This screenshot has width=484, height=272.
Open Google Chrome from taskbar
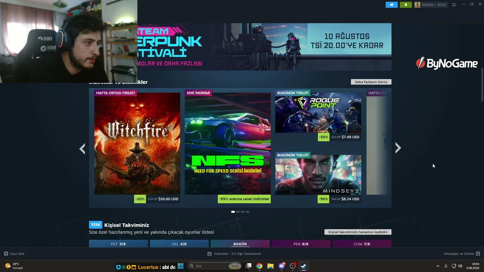[x=259, y=266]
